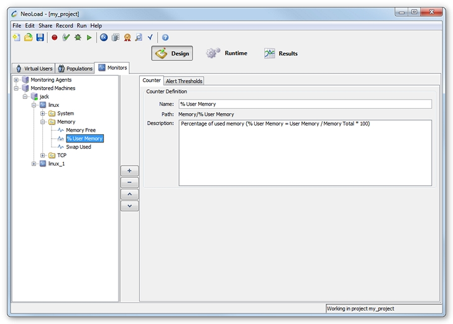The height and width of the screenshot is (324, 453).
Task: Click the green Play scenario icon
Action: 89,38
